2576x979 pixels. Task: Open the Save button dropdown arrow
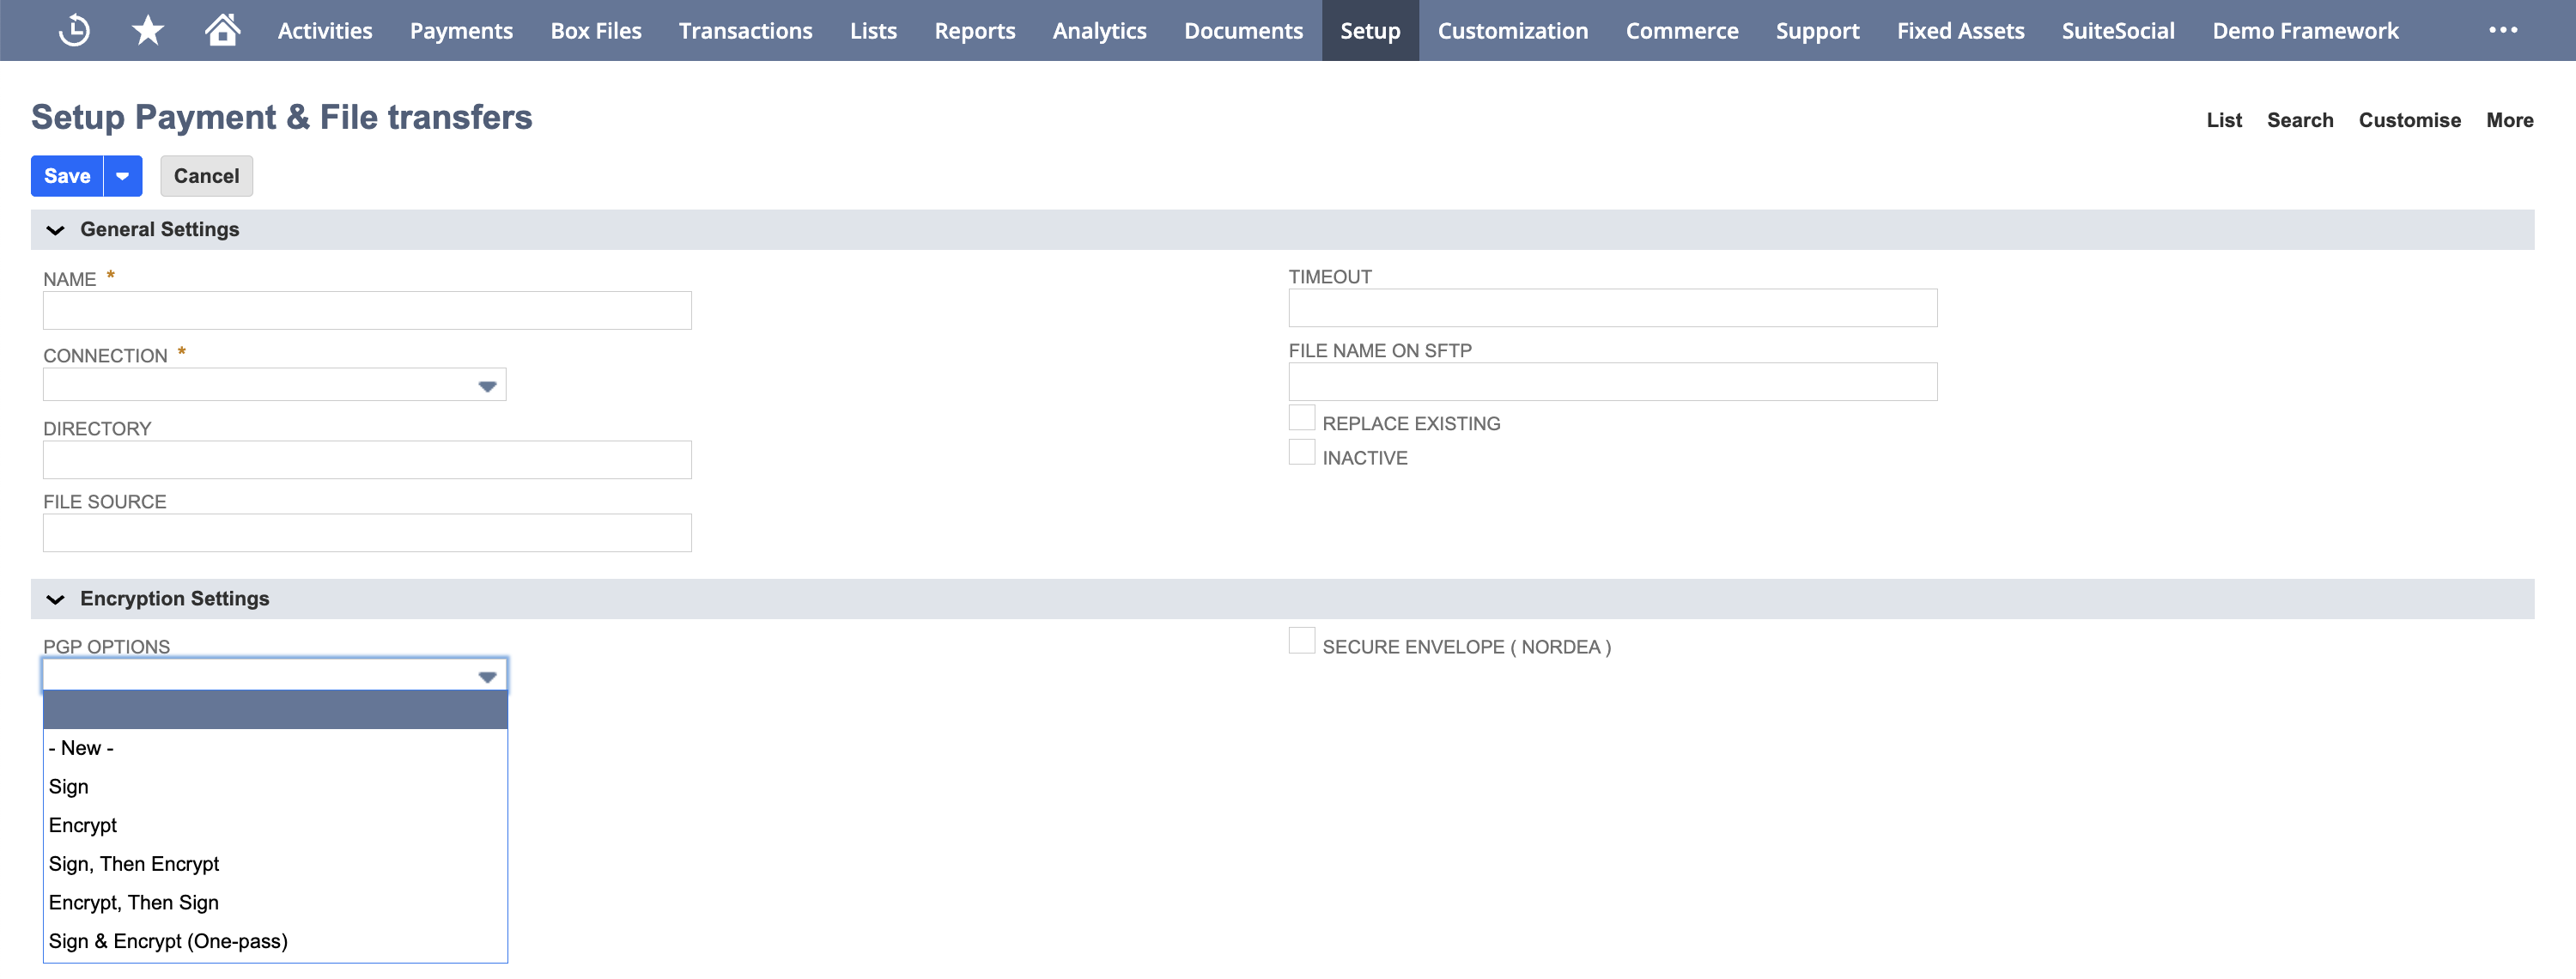(x=122, y=176)
